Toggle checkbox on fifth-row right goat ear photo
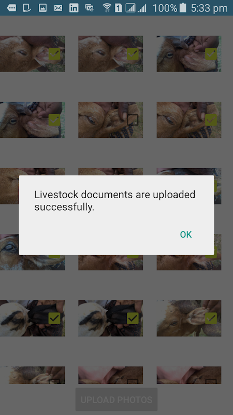Viewport: 233px width, 415px height. (211, 318)
